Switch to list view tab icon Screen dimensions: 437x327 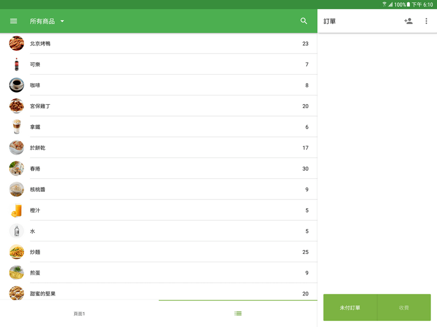point(238,313)
